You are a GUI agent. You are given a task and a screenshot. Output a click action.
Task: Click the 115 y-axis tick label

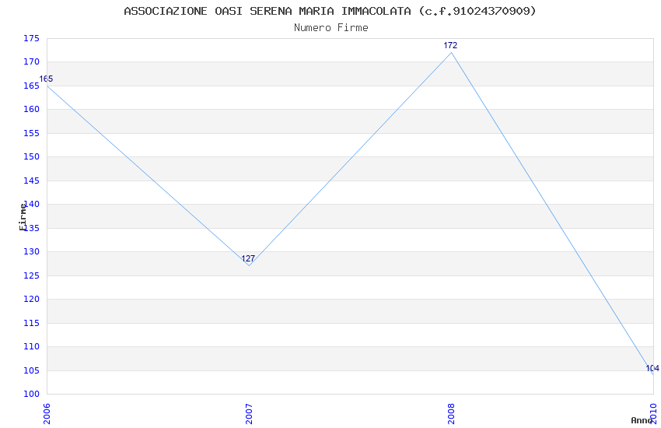[31, 324]
